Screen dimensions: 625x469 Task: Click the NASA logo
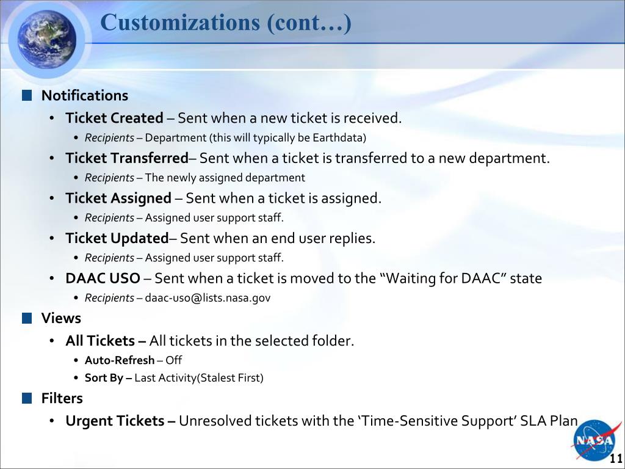click(x=594, y=440)
